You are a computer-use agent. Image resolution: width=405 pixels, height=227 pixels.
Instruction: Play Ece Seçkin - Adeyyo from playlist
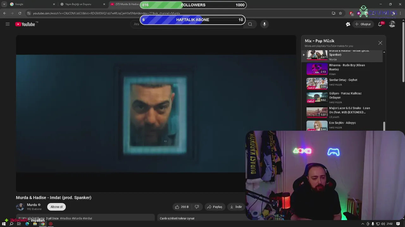pos(344,125)
